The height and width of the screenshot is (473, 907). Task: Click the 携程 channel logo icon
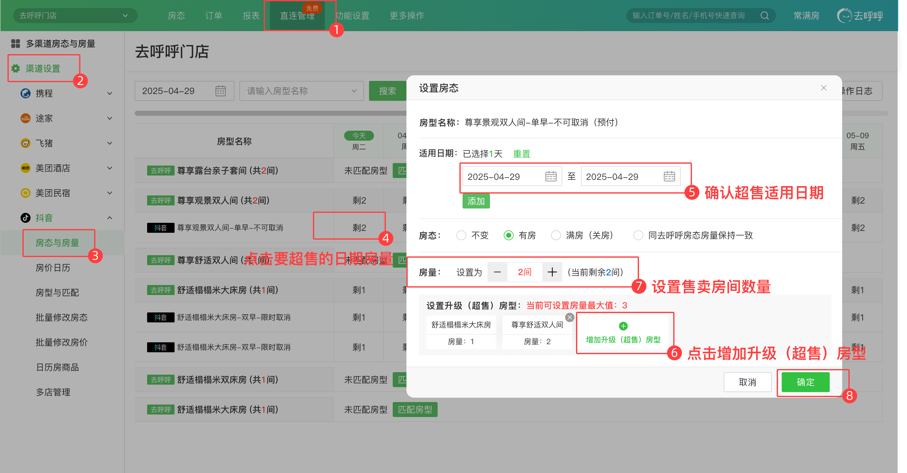pos(25,93)
